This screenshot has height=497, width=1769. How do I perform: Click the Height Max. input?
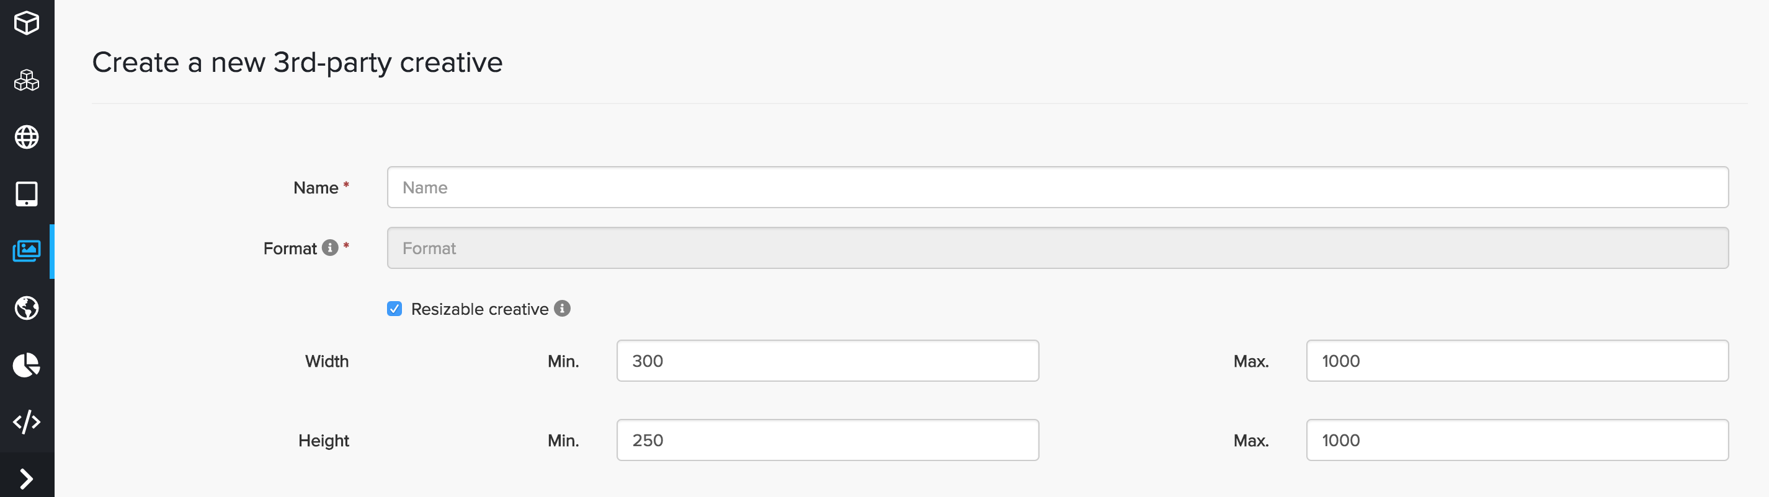click(x=1517, y=440)
